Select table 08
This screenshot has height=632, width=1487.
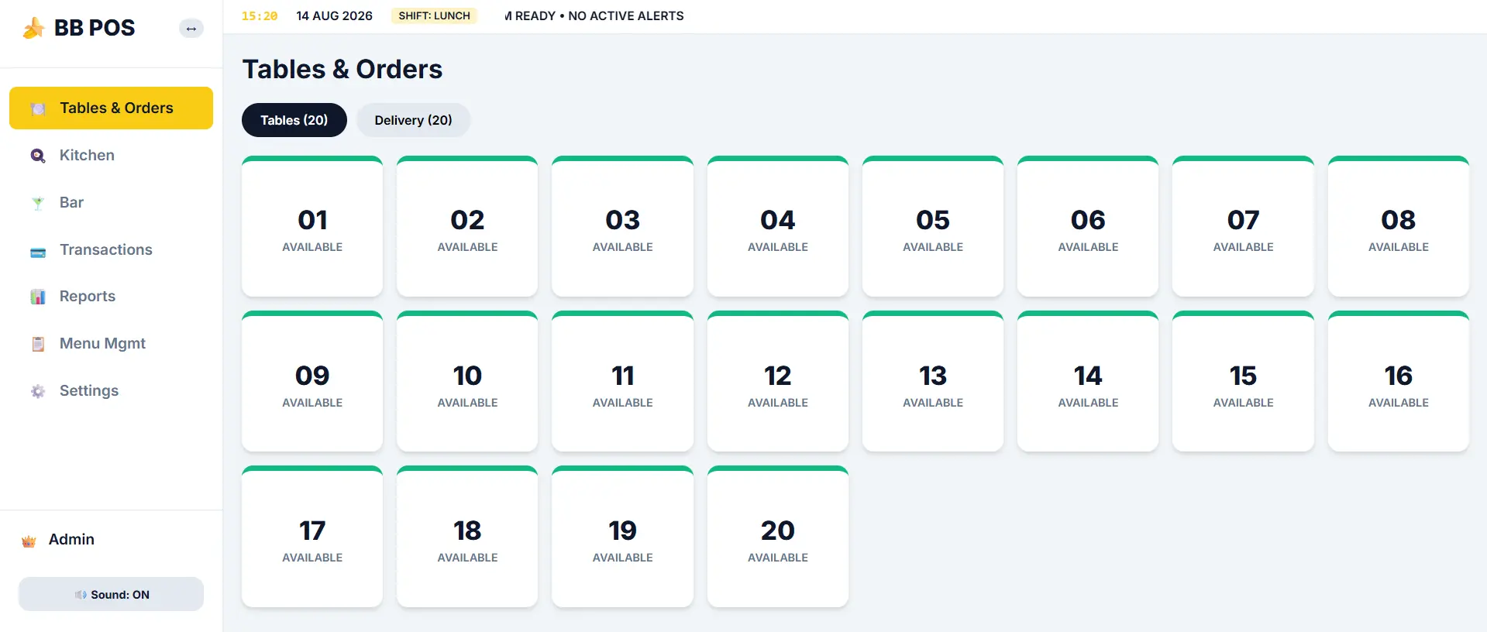click(1399, 226)
